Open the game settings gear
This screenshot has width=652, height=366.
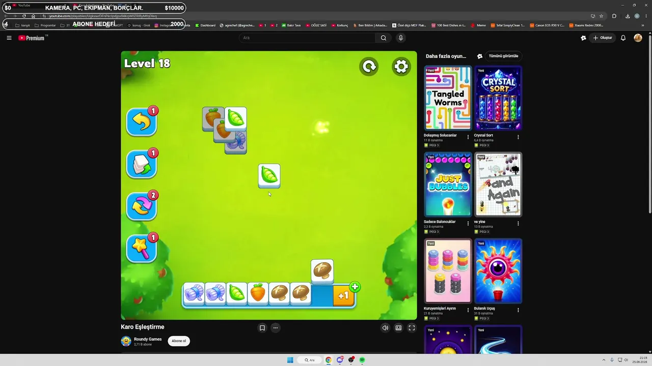tap(401, 67)
